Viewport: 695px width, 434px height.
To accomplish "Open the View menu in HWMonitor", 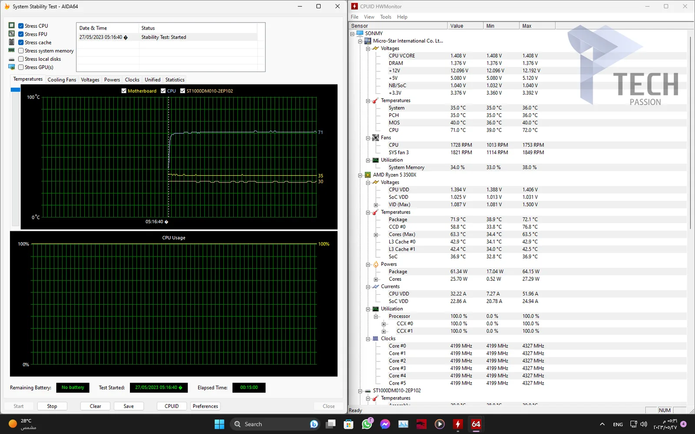I will [369, 17].
